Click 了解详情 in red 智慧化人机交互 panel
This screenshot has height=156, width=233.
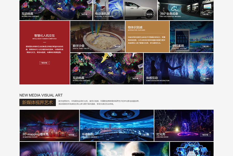pos(45,63)
